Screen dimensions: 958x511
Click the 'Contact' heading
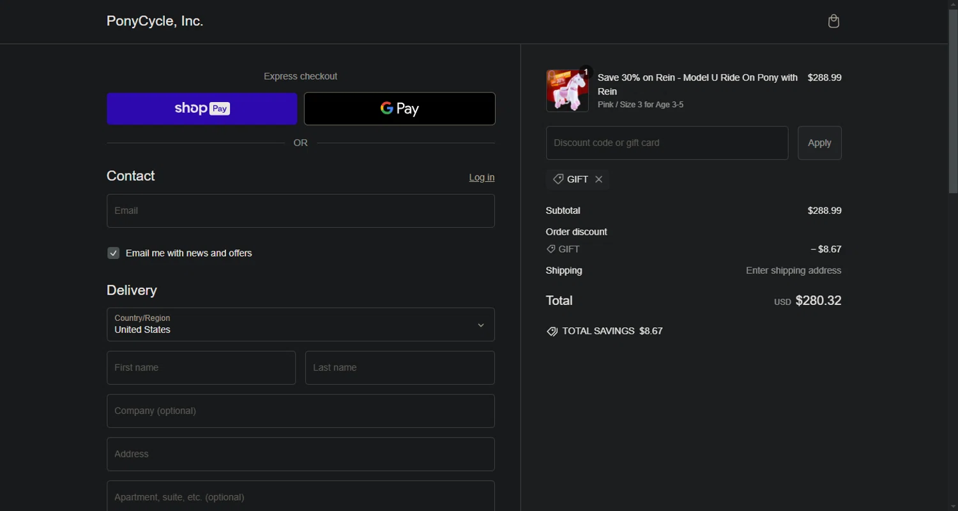point(131,176)
